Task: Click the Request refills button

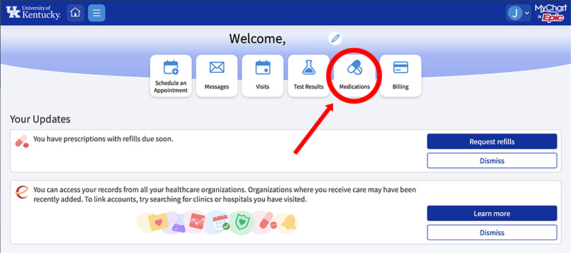Action: click(492, 141)
